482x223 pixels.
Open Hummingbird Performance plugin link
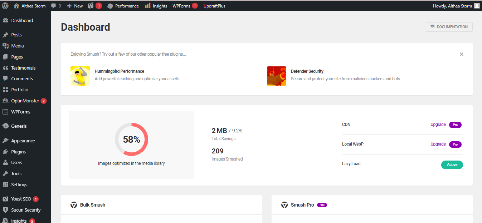tap(120, 71)
